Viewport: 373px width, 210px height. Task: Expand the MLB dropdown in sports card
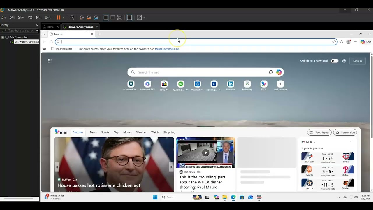click(x=314, y=142)
